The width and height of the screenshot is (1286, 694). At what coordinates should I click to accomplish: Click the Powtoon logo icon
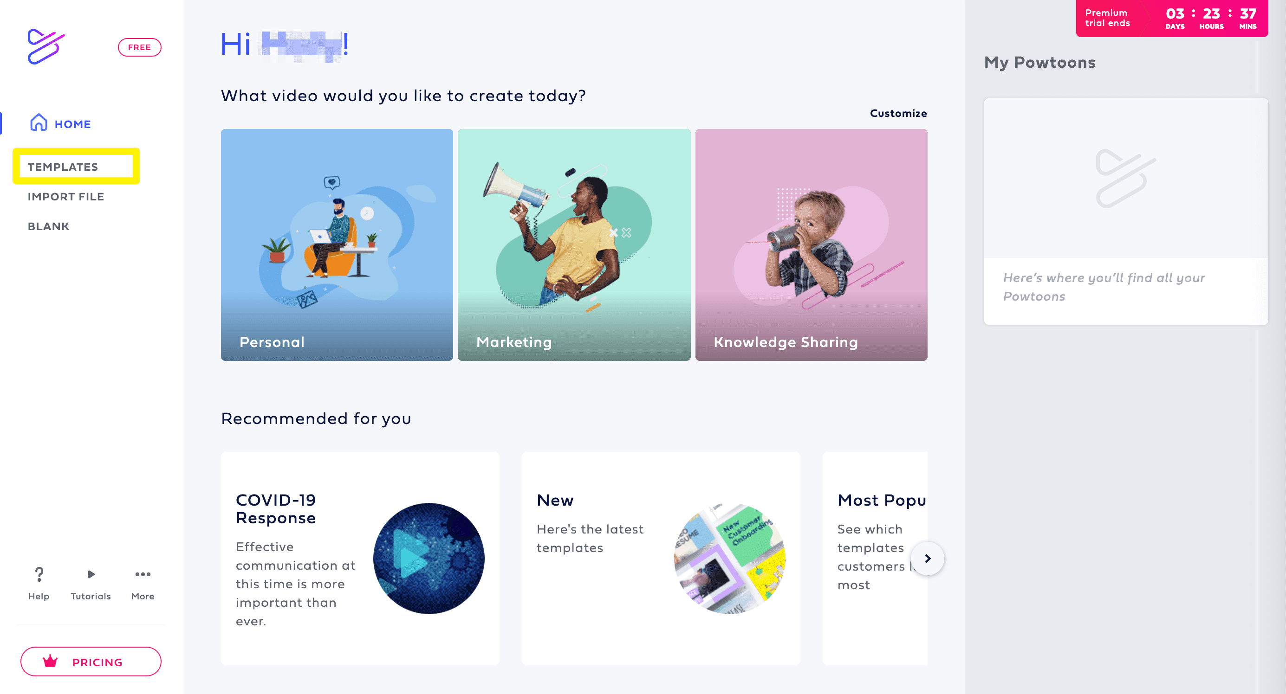(45, 45)
